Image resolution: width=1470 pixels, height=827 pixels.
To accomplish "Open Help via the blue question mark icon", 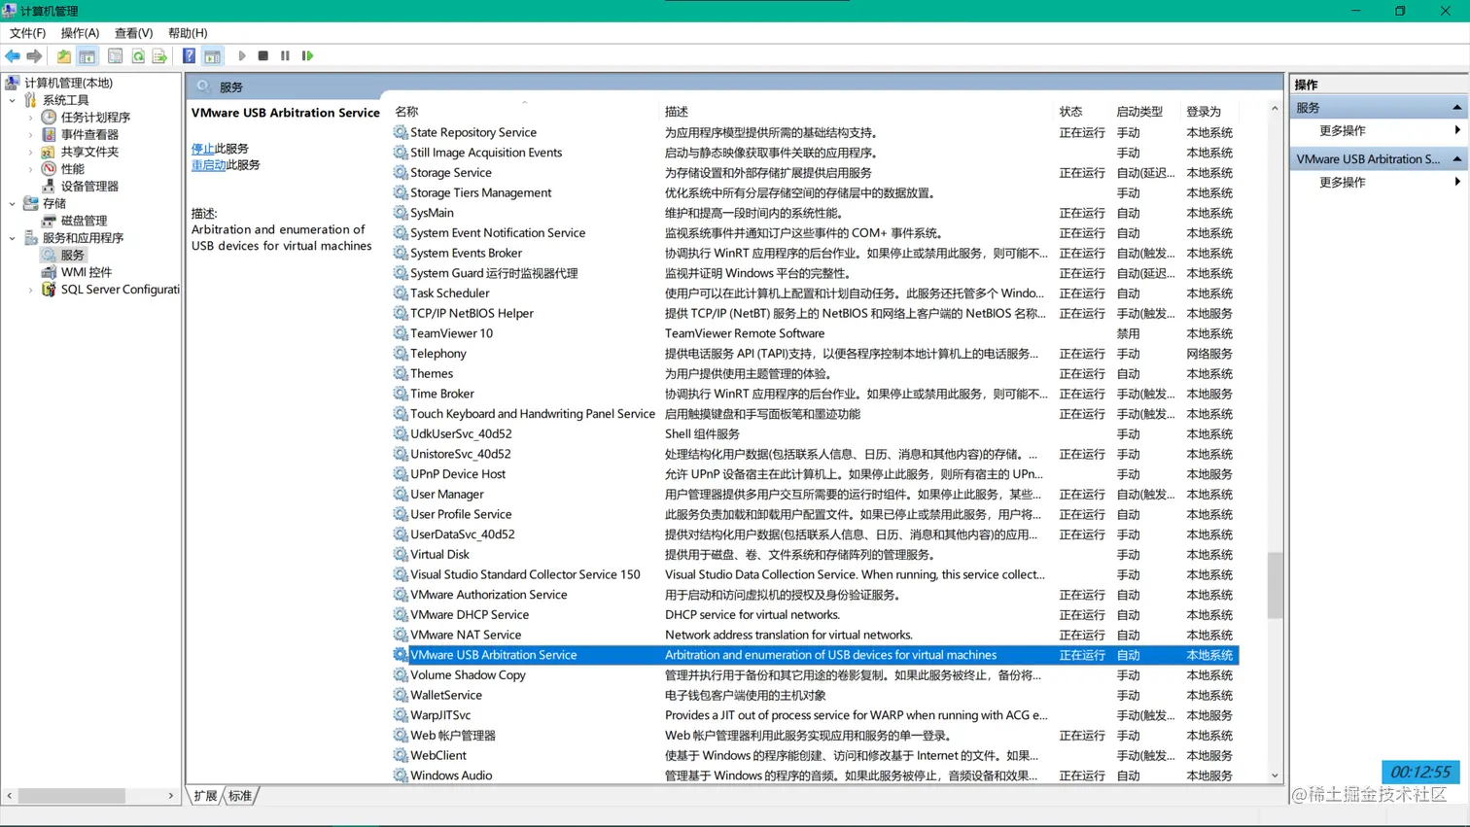I will (x=190, y=55).
